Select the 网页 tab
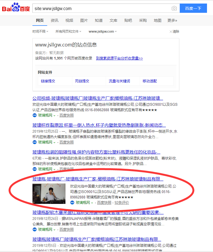Screen dimensions: 213x252 click(x=40, y=20)
